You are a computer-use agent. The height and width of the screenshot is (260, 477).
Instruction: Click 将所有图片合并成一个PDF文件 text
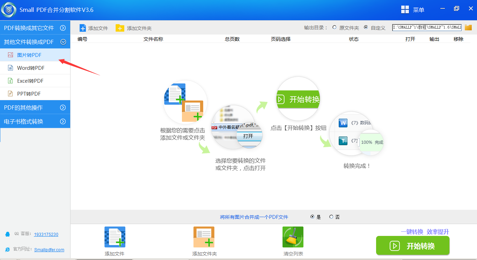click(254, 217)
